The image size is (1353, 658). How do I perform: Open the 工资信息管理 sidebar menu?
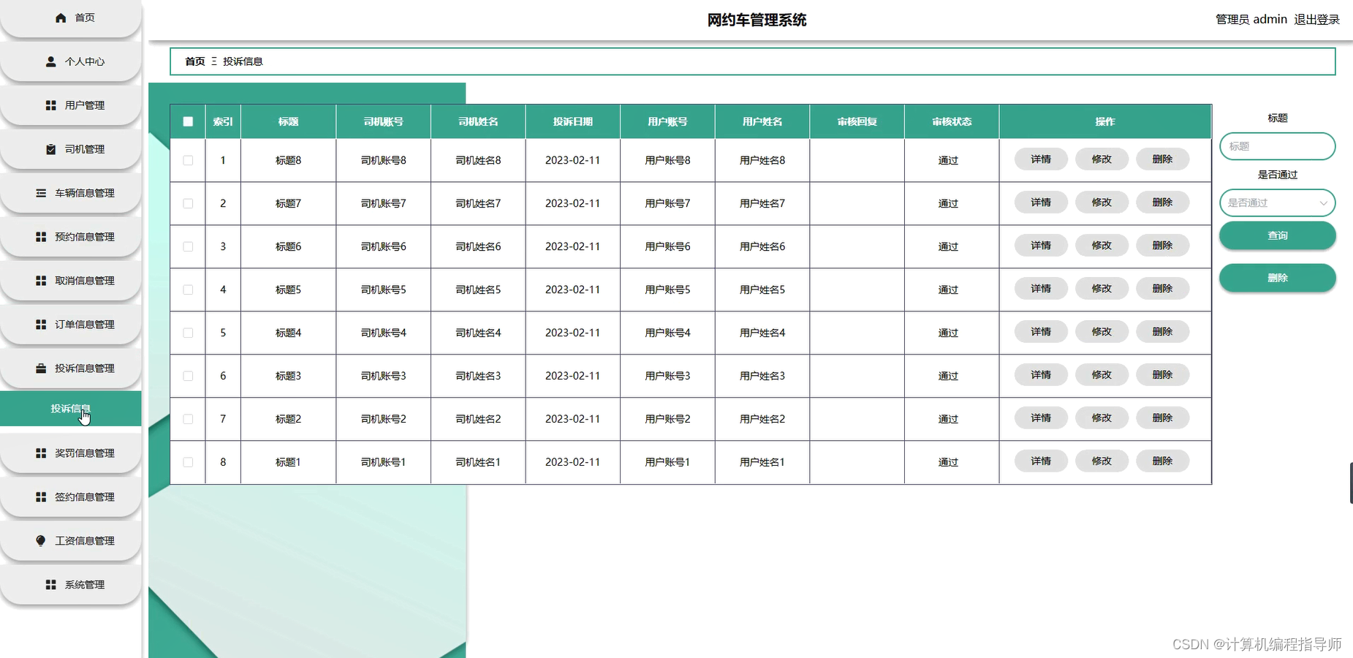71,541
